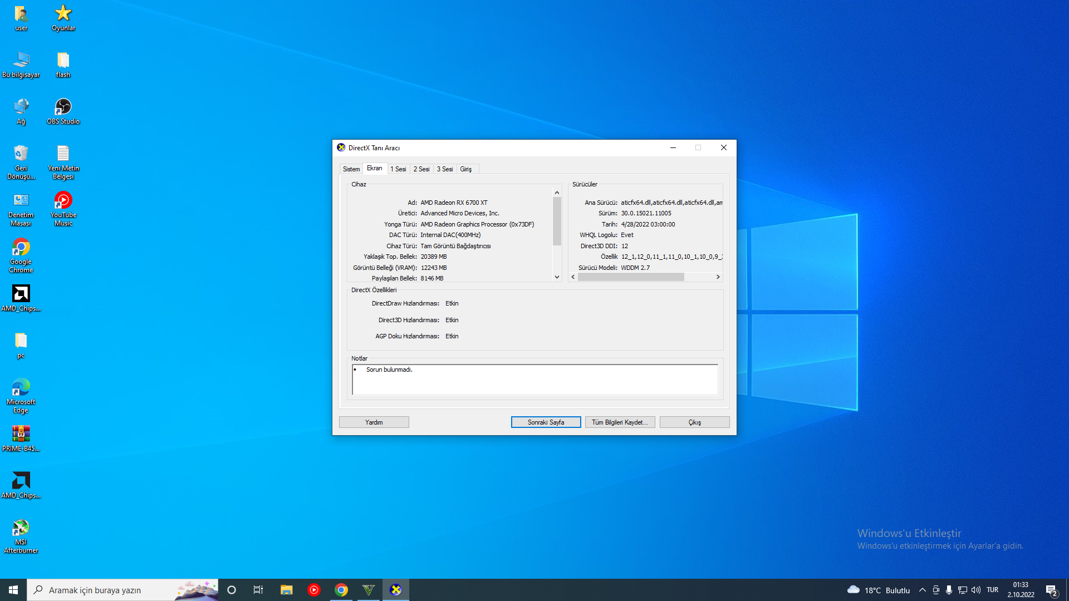Viewport: 1069px width, 601px height.
Task: Click Tüm Bilgileri Kaydet button
Action: click(x=620, y=422)
